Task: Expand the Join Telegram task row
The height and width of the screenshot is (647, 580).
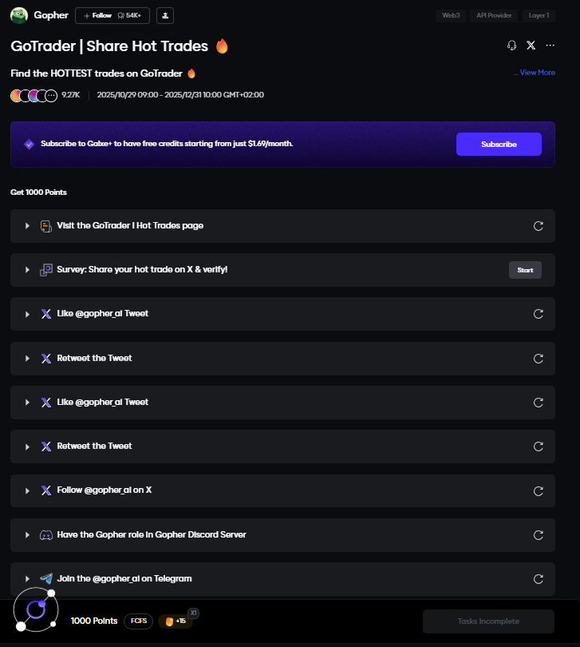Action: point(27,578)
